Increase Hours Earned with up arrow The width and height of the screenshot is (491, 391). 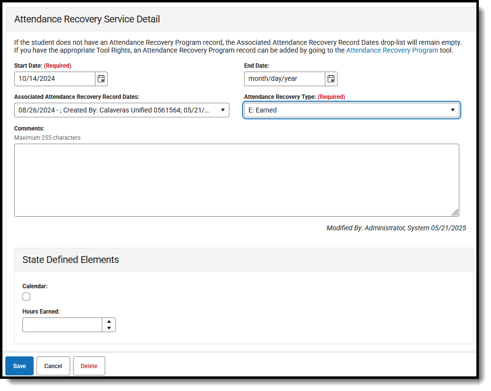point(109,321)
